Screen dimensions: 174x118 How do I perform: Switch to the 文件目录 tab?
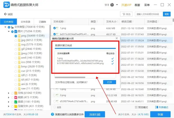click(x=25, y=22)
